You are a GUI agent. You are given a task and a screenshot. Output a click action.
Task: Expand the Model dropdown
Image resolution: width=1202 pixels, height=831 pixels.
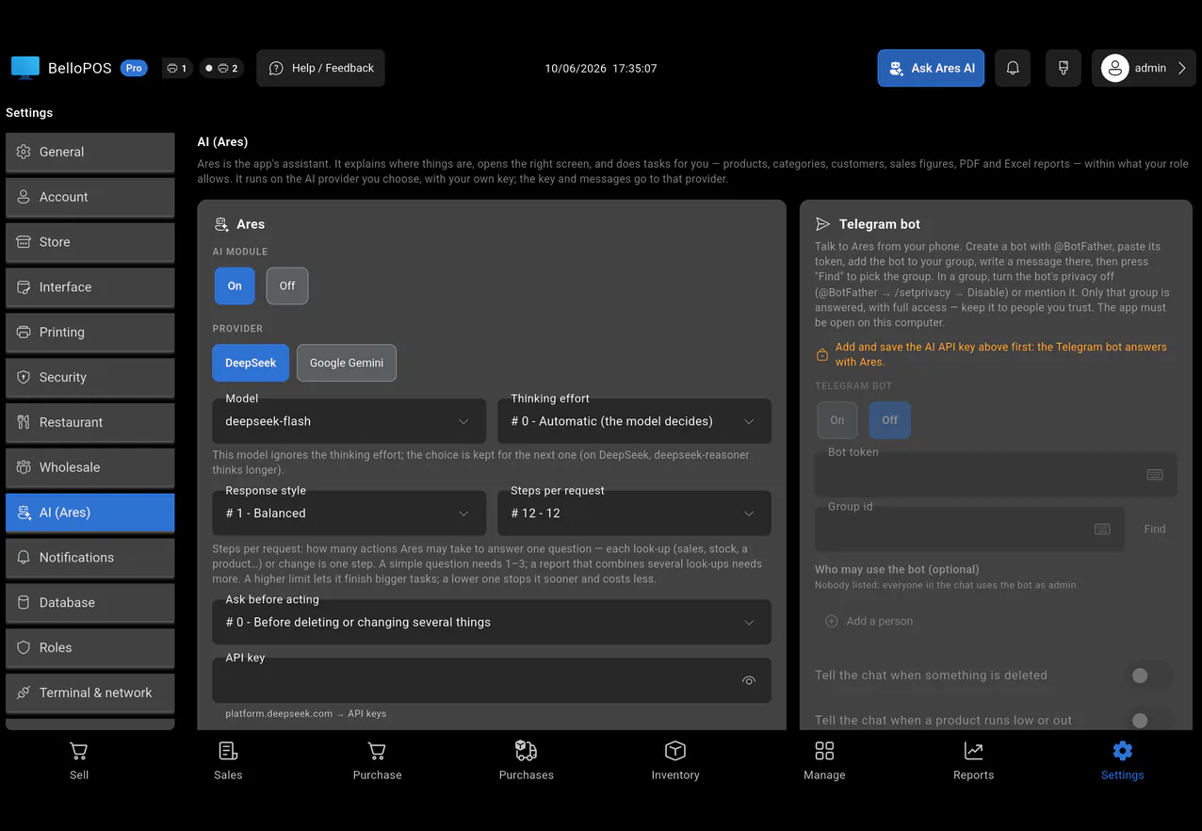(x=349, y=421)
